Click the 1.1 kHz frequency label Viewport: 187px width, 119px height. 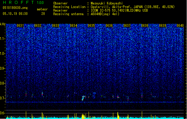point(3,39)
